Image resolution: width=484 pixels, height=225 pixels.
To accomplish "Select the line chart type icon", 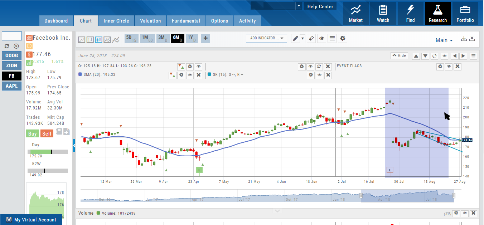I will coord(82,40).
